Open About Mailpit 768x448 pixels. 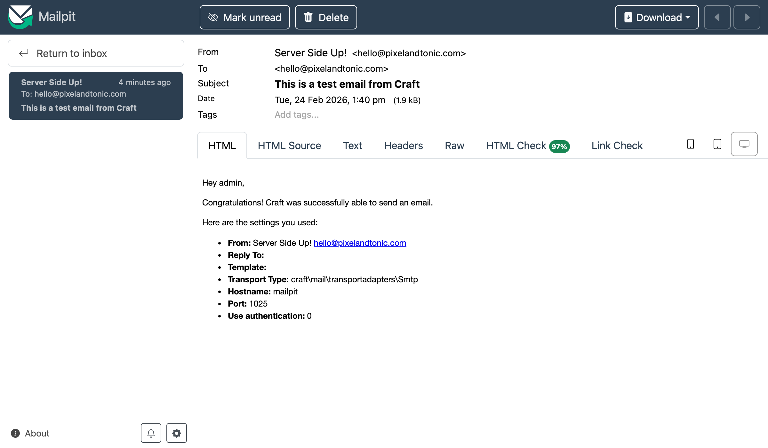tap(30, 433)
